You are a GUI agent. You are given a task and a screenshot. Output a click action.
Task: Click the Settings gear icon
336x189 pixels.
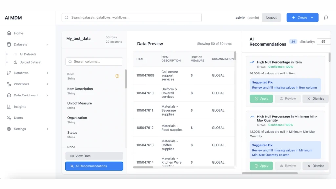[x=9, y=129]
